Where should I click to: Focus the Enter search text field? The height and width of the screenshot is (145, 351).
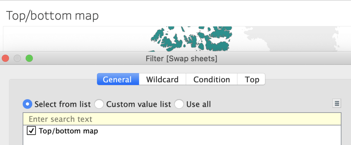(182, 119)
